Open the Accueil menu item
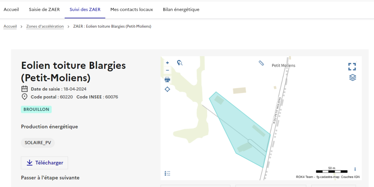 point(11,9)
